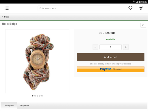Switch to the Properties tab
Screen dimensions: 148x111
[x=25, y=106]
